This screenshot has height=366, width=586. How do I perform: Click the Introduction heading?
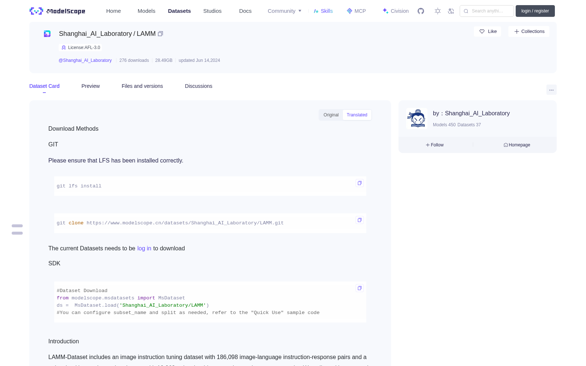pos(64,341)
